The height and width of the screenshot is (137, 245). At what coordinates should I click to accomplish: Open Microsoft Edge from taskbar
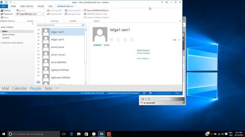point(72,134)
